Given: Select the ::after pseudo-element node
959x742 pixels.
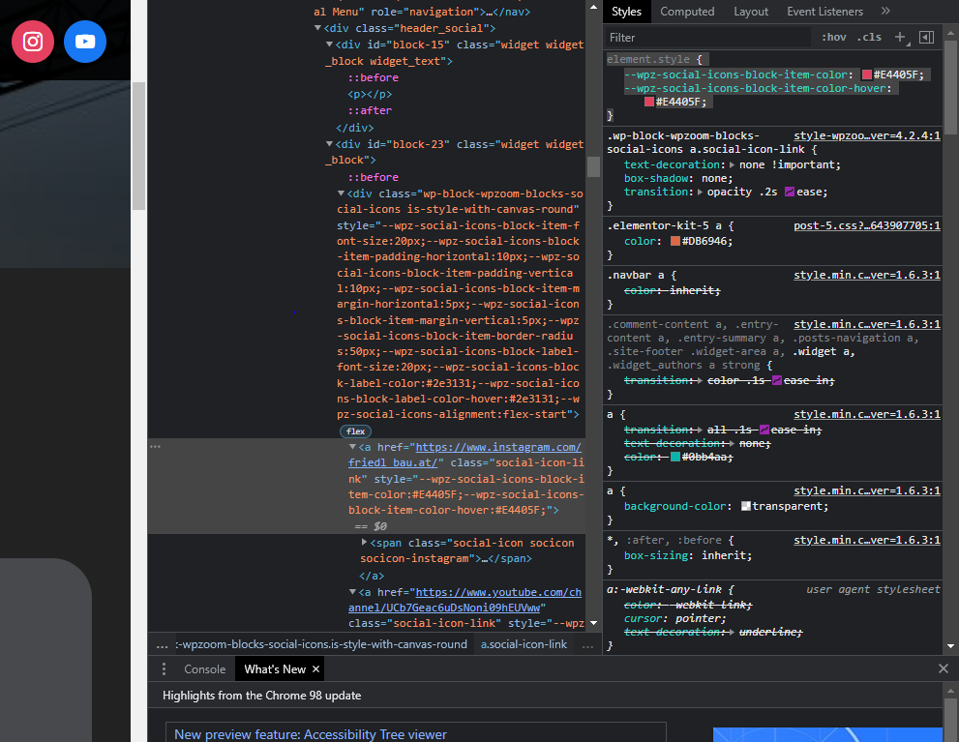Looking at the screenshot, I should click(x=370, y=110).
